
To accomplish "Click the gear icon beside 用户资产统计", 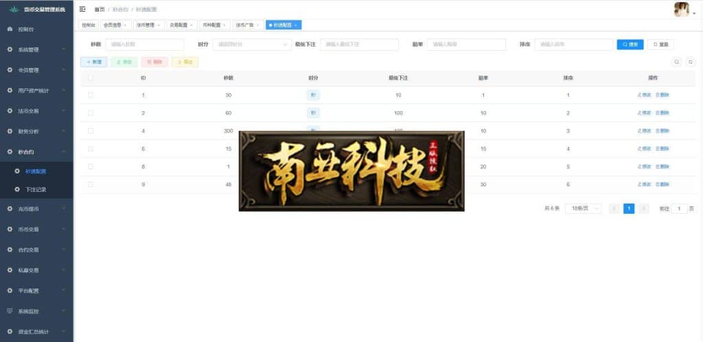I will tap(10, 90).
